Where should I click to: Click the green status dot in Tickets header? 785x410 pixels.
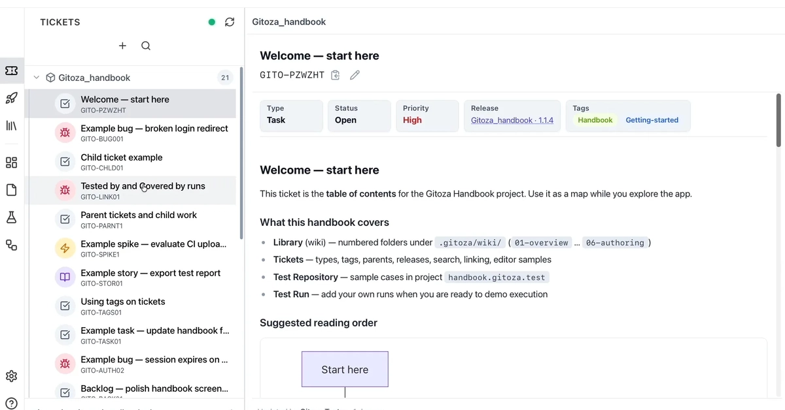pyautogui.click(x=211, y=22)
